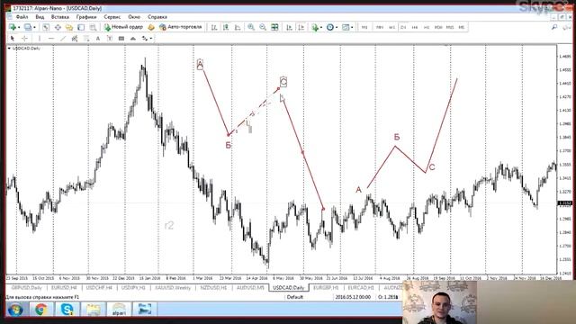Open the Файл menu

point(22,17)
